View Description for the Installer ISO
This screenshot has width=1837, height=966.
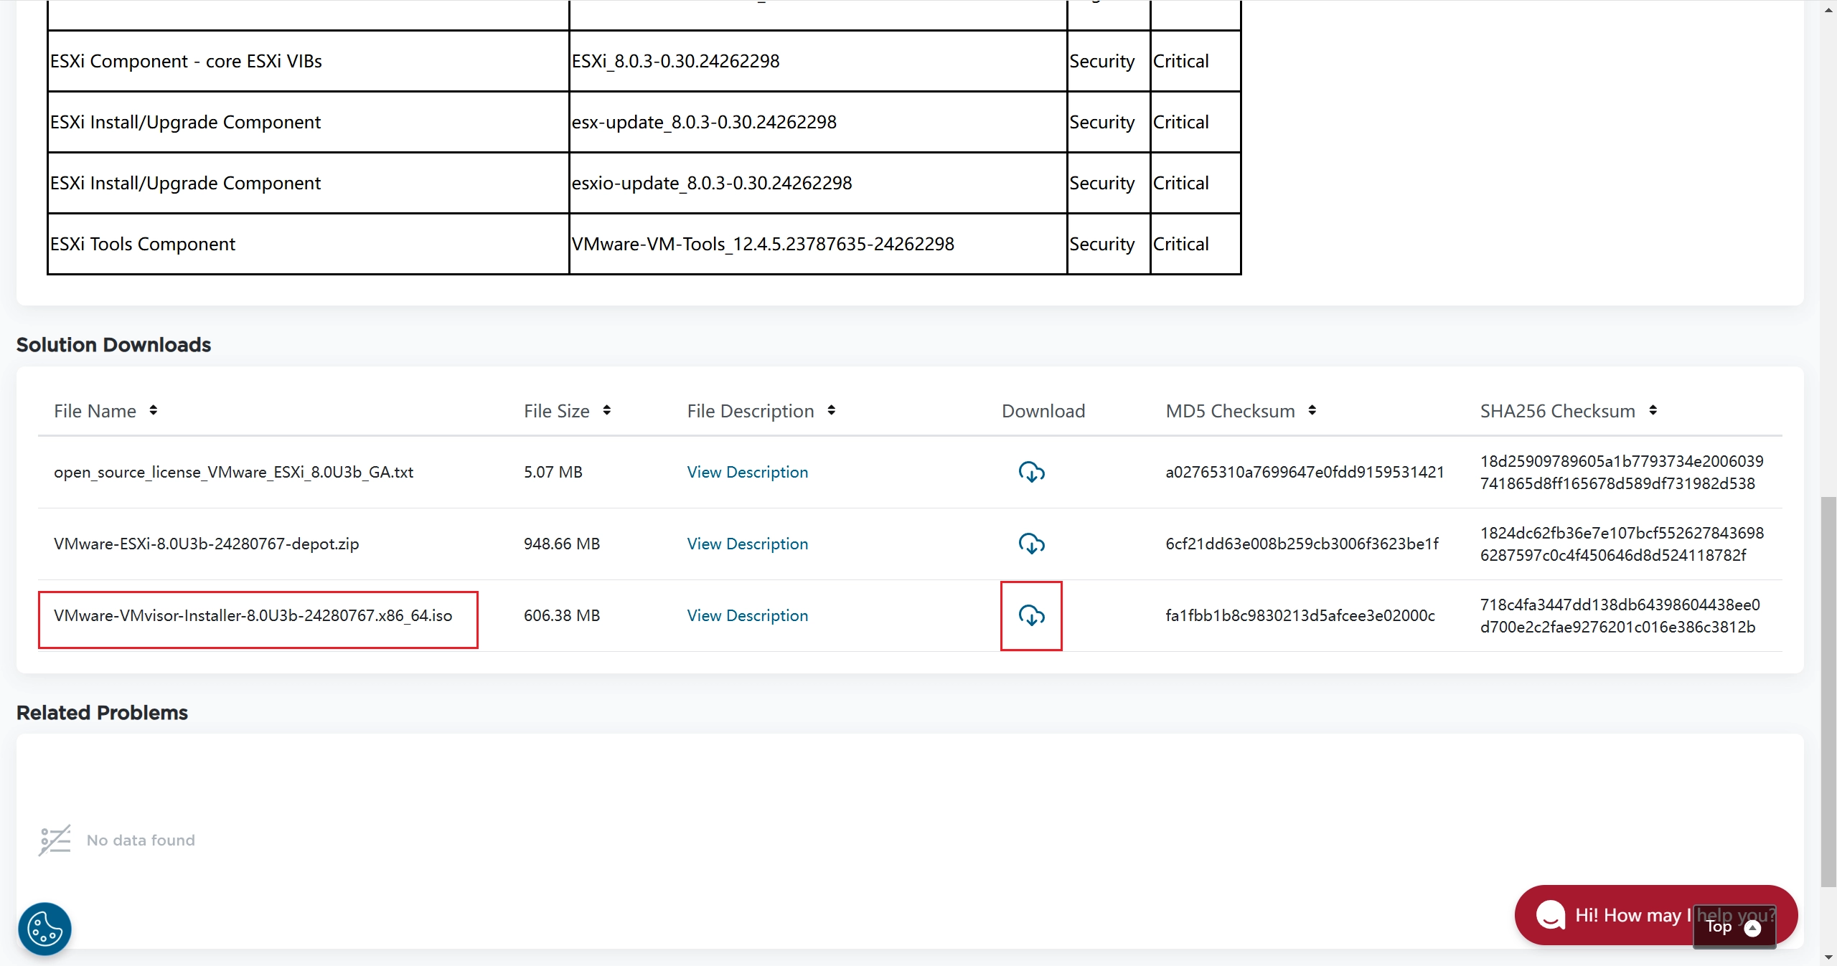(747, 615)
